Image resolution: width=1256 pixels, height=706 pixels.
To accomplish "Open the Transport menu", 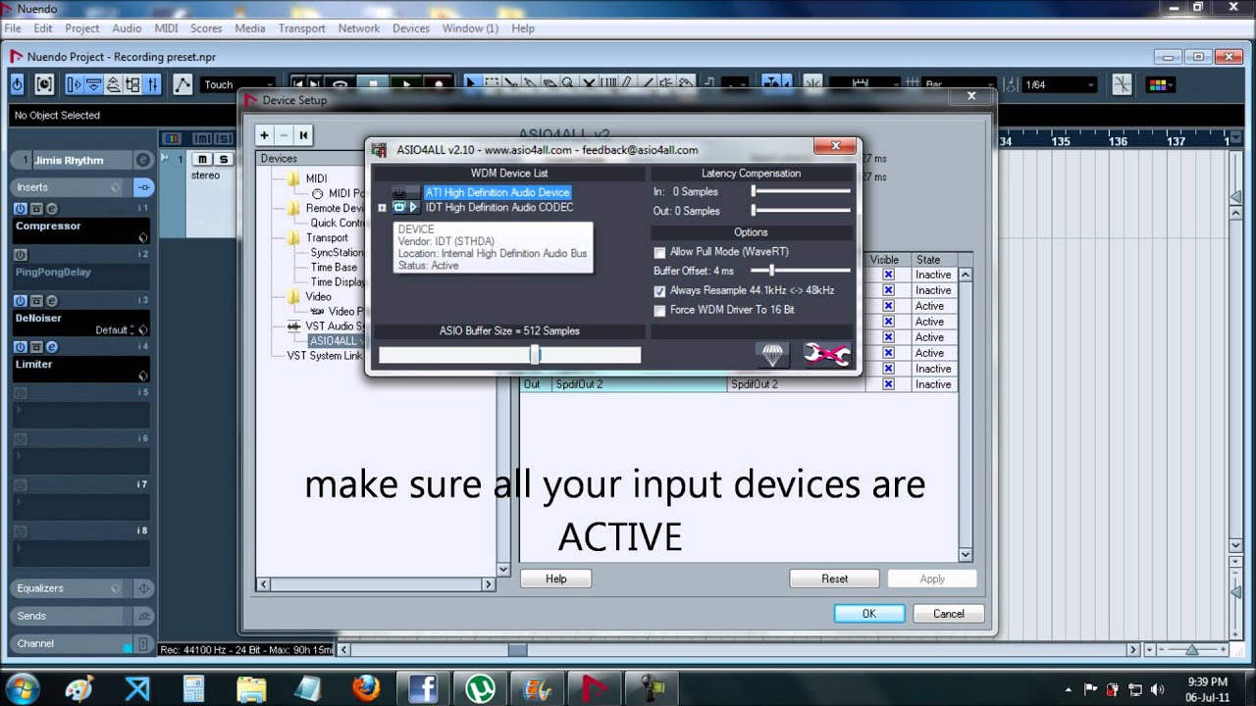I will (302, 28).
